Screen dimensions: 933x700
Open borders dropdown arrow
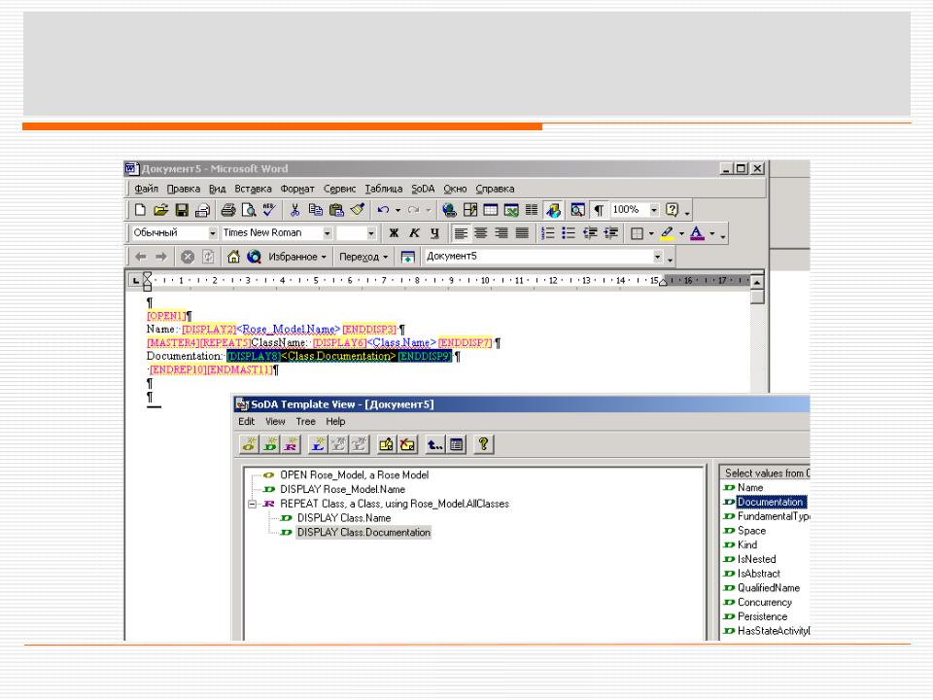[x=651, y=233]
